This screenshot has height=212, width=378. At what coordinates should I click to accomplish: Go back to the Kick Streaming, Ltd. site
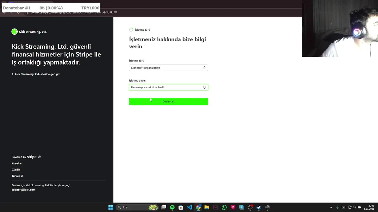(x=36, y=74)
